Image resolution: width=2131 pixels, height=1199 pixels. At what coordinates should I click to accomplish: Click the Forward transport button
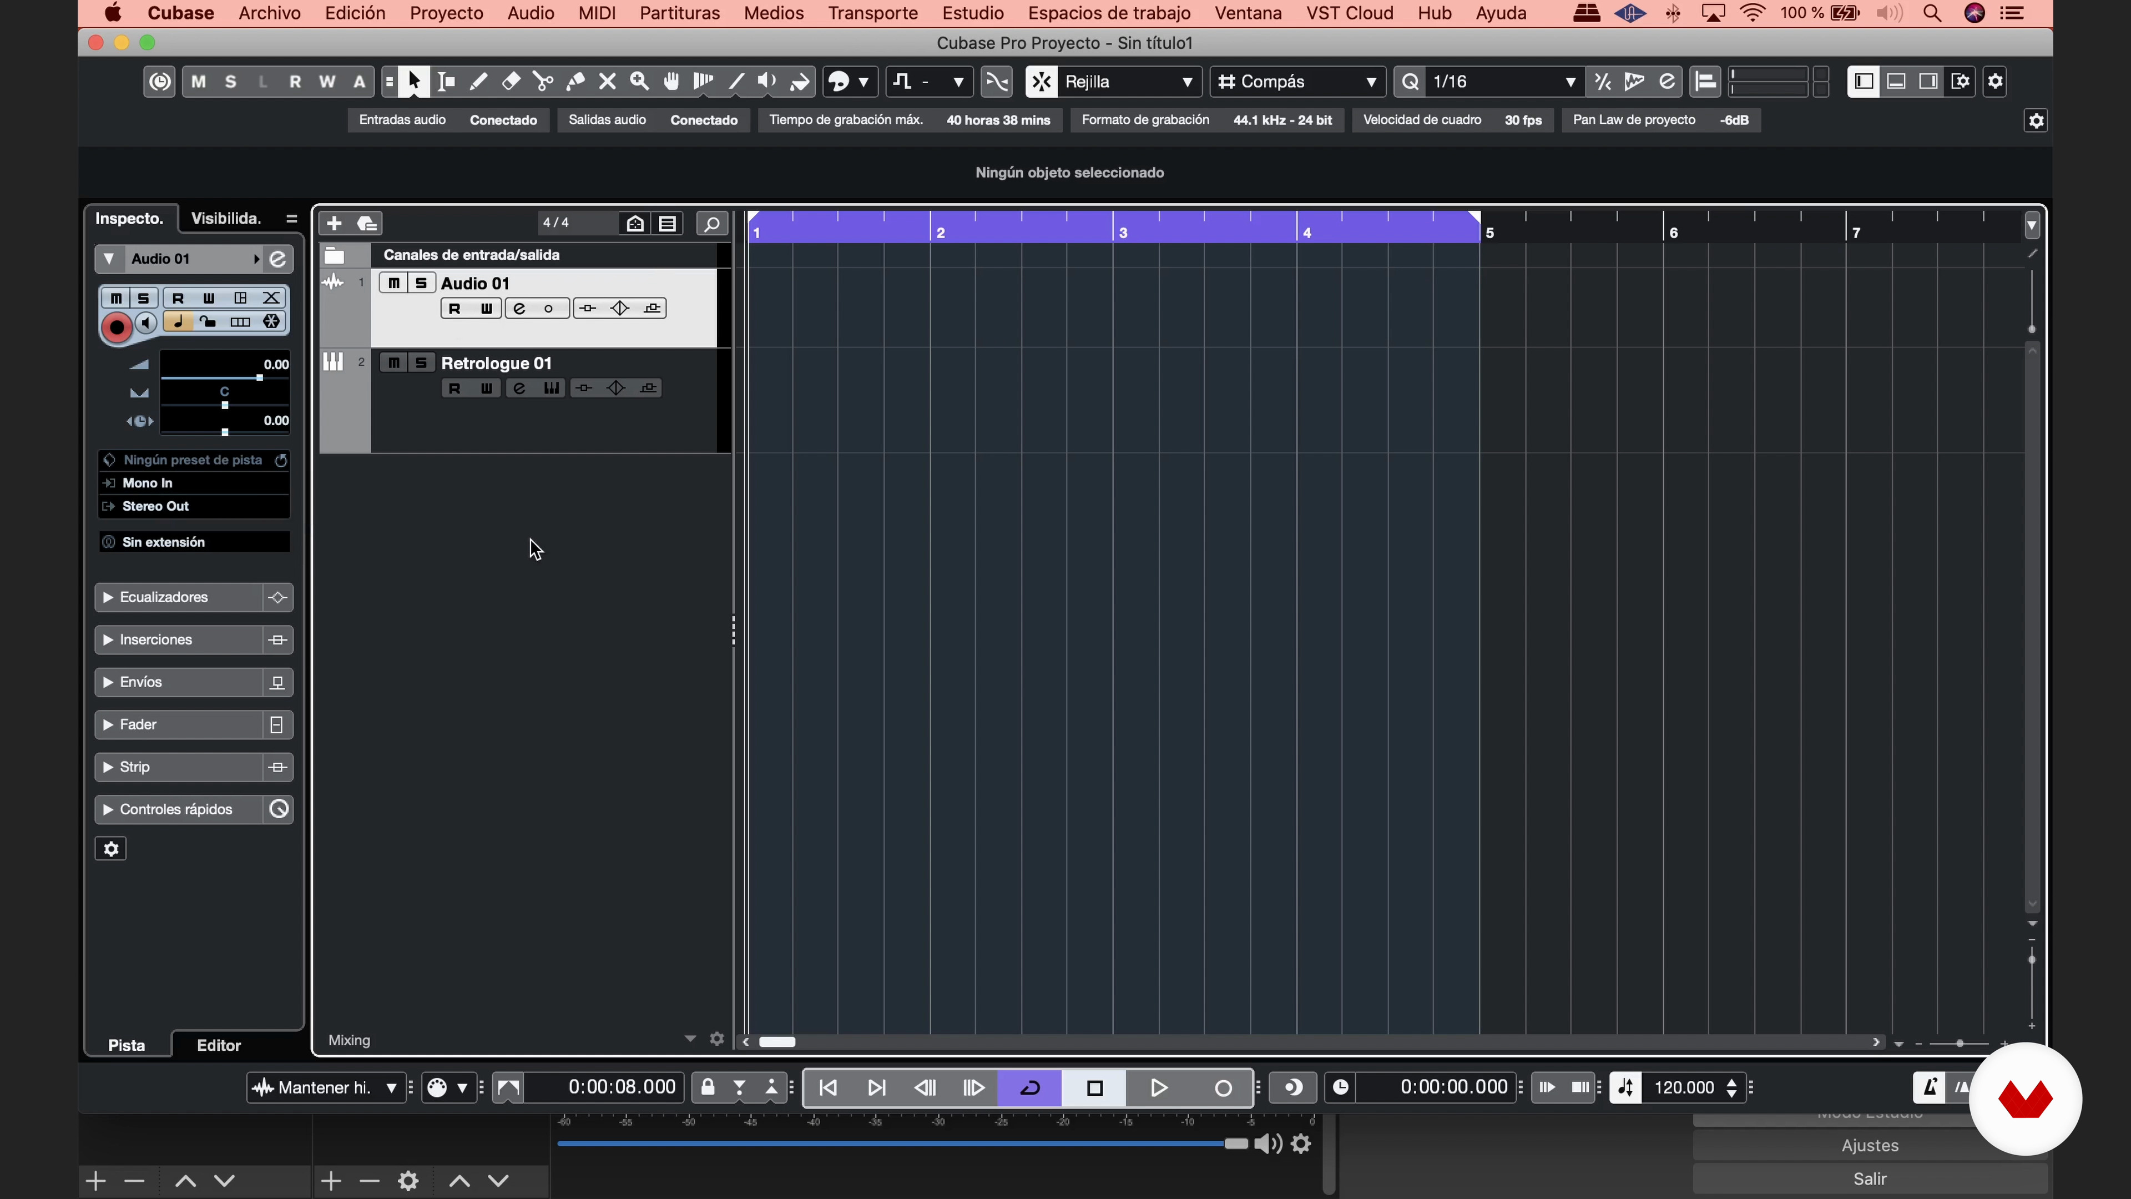[974, 1088]
